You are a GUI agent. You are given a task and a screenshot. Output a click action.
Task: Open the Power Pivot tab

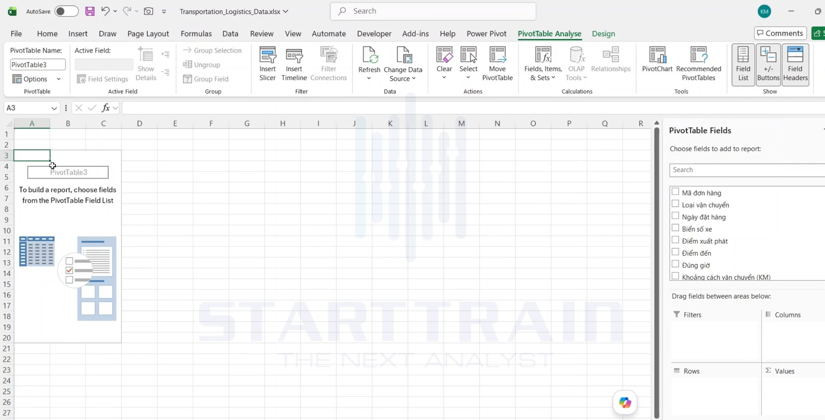pos(486,33)
